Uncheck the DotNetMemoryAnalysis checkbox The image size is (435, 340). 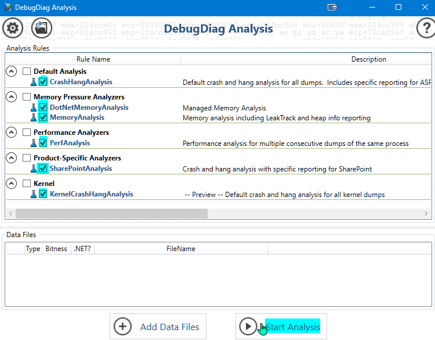[x=43, y=108]
